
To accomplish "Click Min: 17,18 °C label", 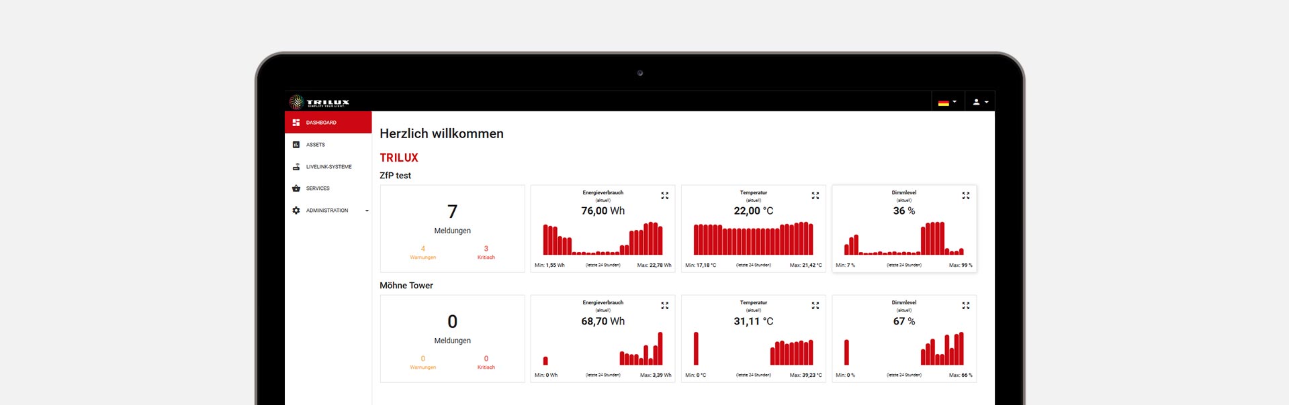I will [x=701, y=266].
